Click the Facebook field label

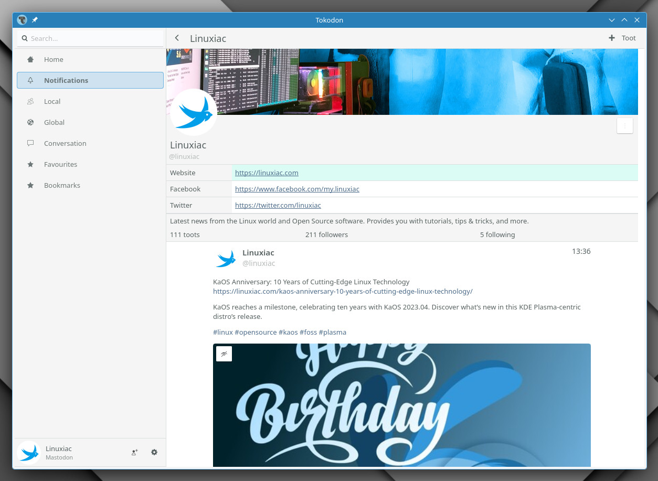(x=185, y=189)
